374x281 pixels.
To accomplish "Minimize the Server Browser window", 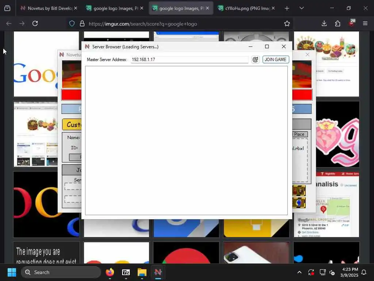I will click(x=251, y=46).
